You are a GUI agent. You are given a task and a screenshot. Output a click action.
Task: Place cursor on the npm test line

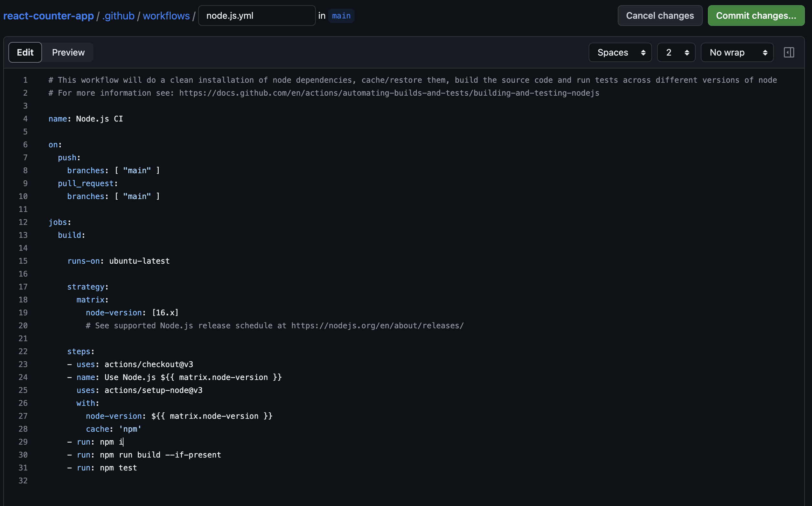coord(118,468)
